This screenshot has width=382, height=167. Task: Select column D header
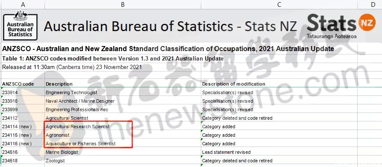(x=373, y=4)
